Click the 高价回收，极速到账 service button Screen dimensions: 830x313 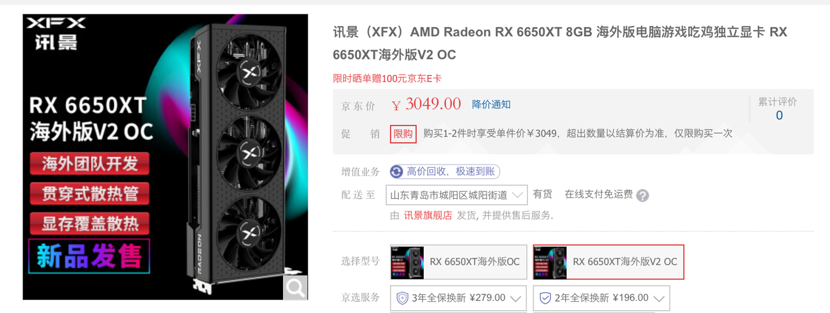[445, 171]
